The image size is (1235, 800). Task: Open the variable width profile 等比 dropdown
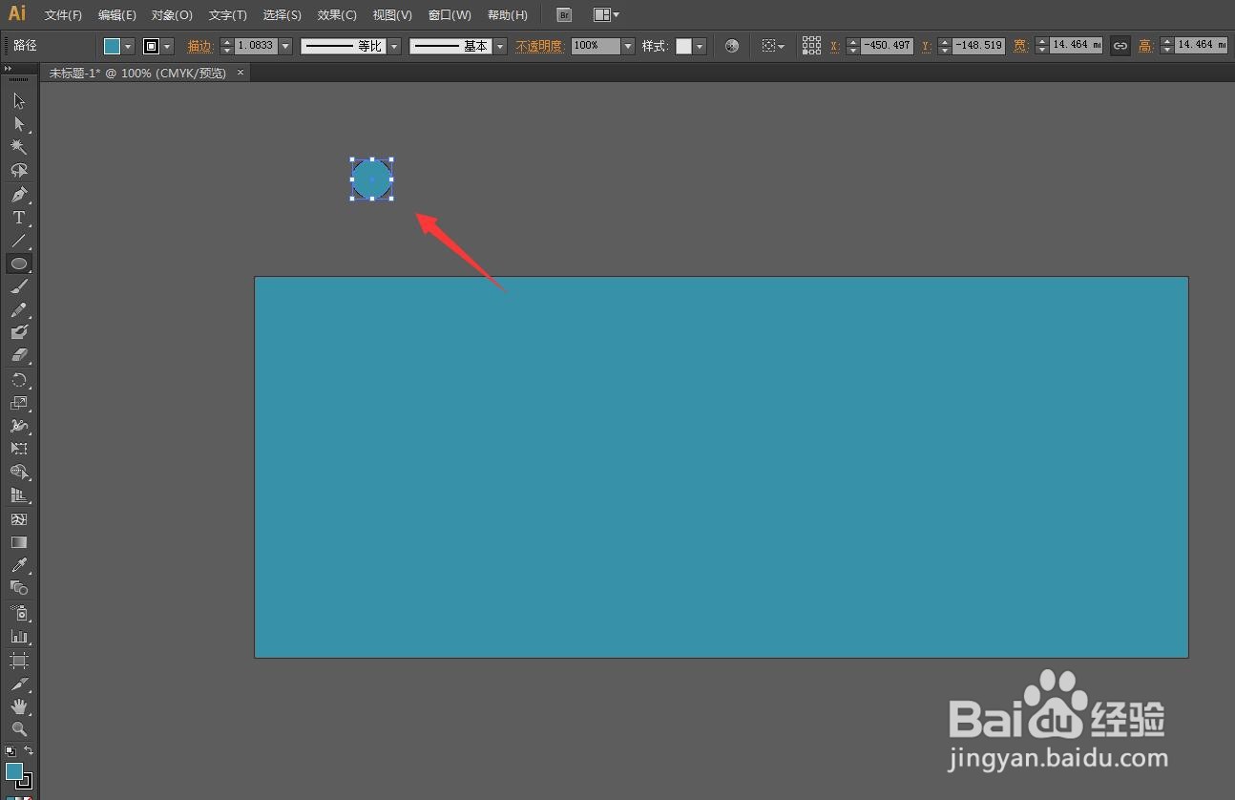tap(394, 46)
